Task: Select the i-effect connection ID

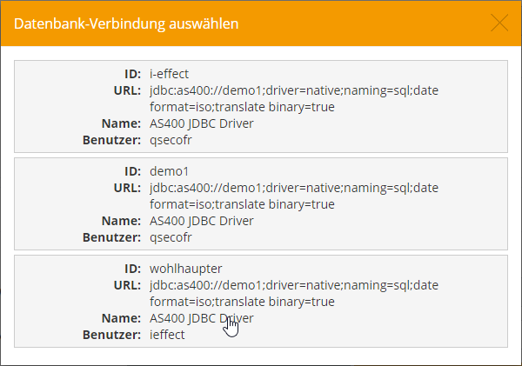Action: [169, 74]
